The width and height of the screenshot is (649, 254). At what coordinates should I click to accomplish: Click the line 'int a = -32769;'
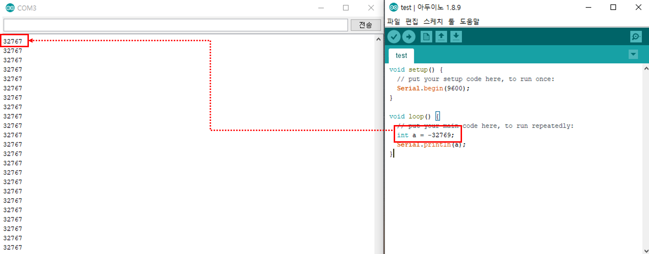[x=425, y=135]
